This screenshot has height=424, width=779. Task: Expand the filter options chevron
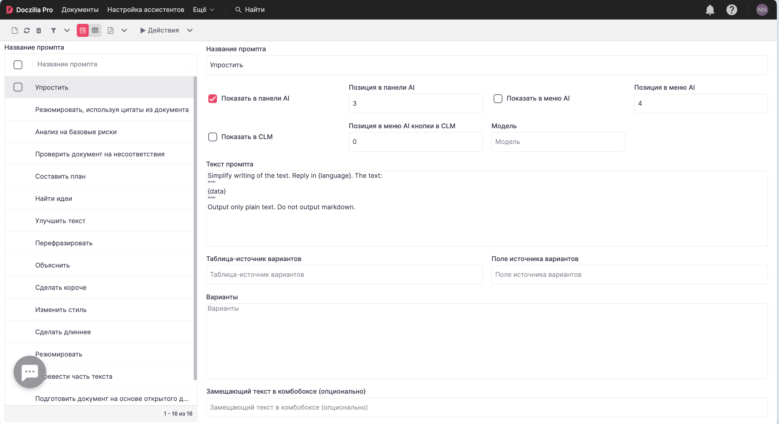click(67, 30)
